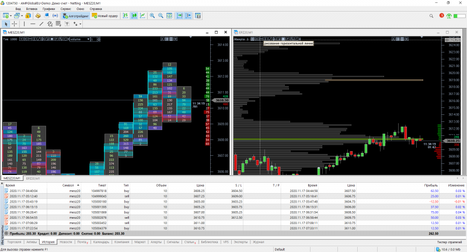
Task: Open the Сигналы toolbox tab
Action: click(173, 242)
